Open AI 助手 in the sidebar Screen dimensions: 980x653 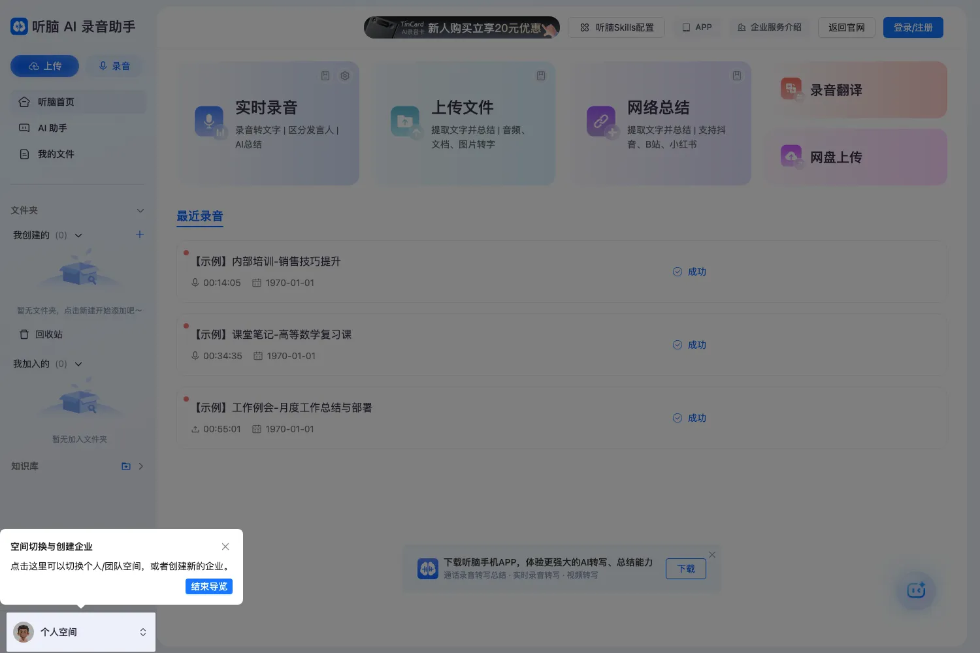(x=78, y=128)
